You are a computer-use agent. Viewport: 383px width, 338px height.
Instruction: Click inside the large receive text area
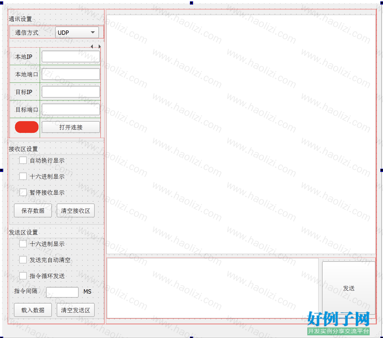click(x=241, y=134)
